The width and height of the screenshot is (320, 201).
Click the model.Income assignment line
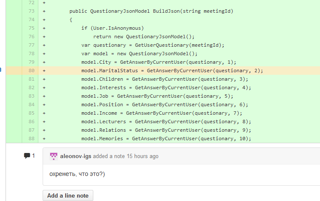[161, 113]
